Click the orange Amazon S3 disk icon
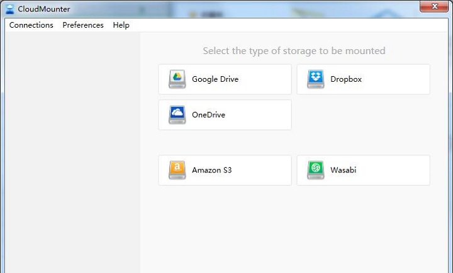The width and height of the screenshot is (453, 273). pos(177,170)
